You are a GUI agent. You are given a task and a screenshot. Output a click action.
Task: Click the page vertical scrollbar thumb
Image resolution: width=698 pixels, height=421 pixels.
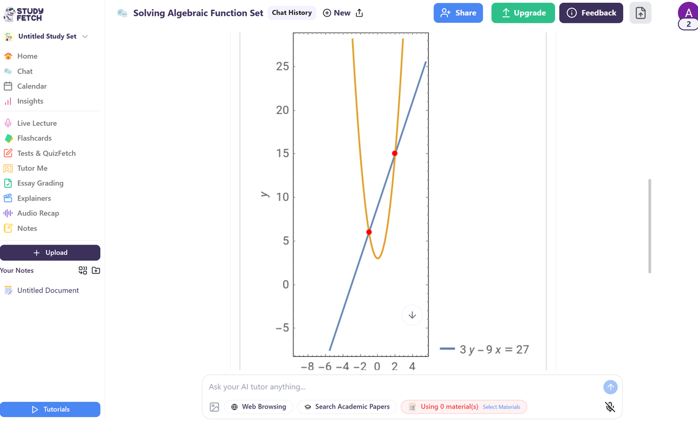coord(649,225)
